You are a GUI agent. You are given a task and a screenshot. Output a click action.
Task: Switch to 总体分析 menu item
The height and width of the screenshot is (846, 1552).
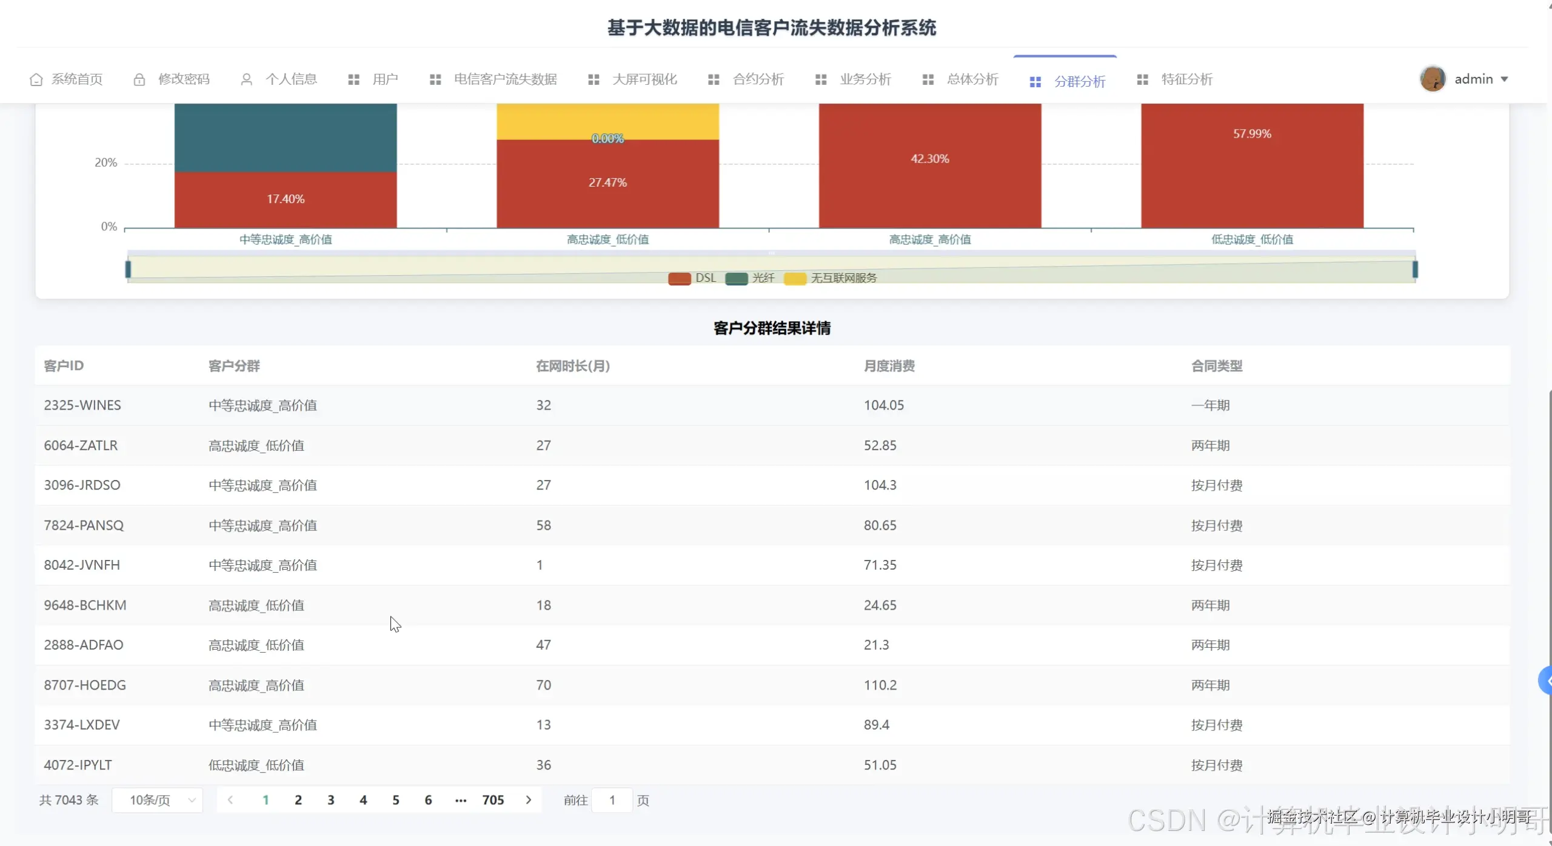click(972, 79)
